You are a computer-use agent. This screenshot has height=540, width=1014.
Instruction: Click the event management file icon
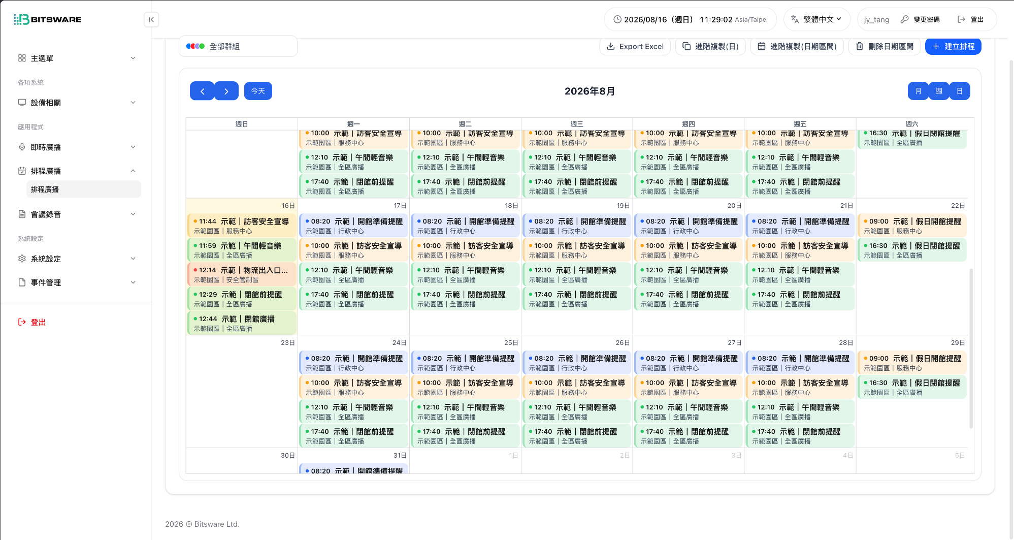[22, 282]
